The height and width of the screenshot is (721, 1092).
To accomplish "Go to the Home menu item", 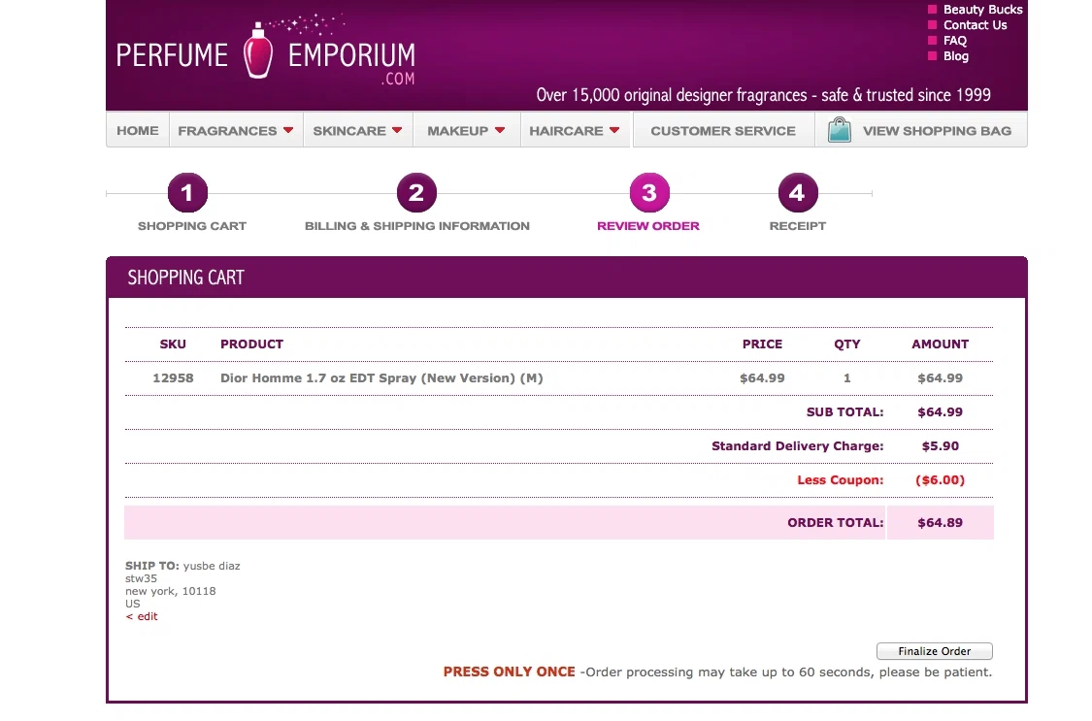I will click(x=138, y=130).
